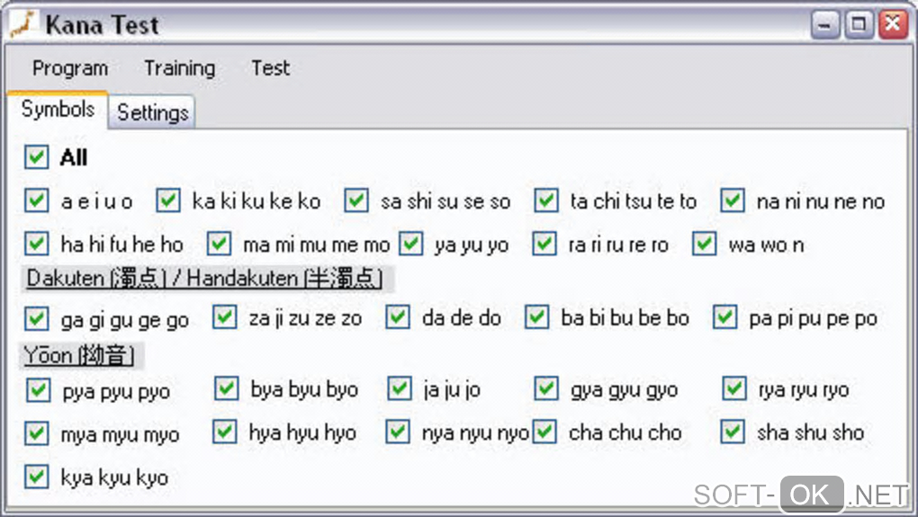Viewport: 918px width, 517px height.
Task: Disable 'pa pi pu pe po' checkbox
Action: click(x=725, y=317)
